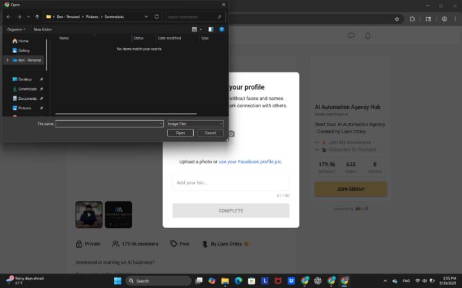This screenshot has height=288, width=462.
Task: Click the Add your bio field
Action: [231, 182]
